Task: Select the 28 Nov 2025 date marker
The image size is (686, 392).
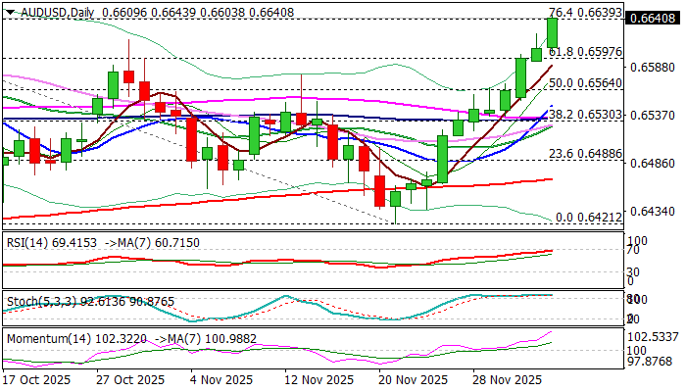Action: click(x=508, y=380)
